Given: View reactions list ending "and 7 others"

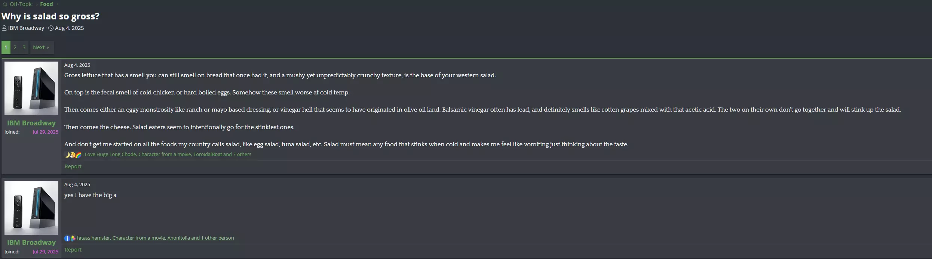Looking at the screenshot, I should [x=168, y=155].
